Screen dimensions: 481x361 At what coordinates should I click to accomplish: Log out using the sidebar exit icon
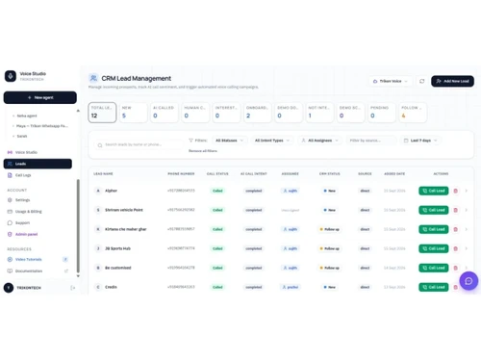tap(73, 288)
